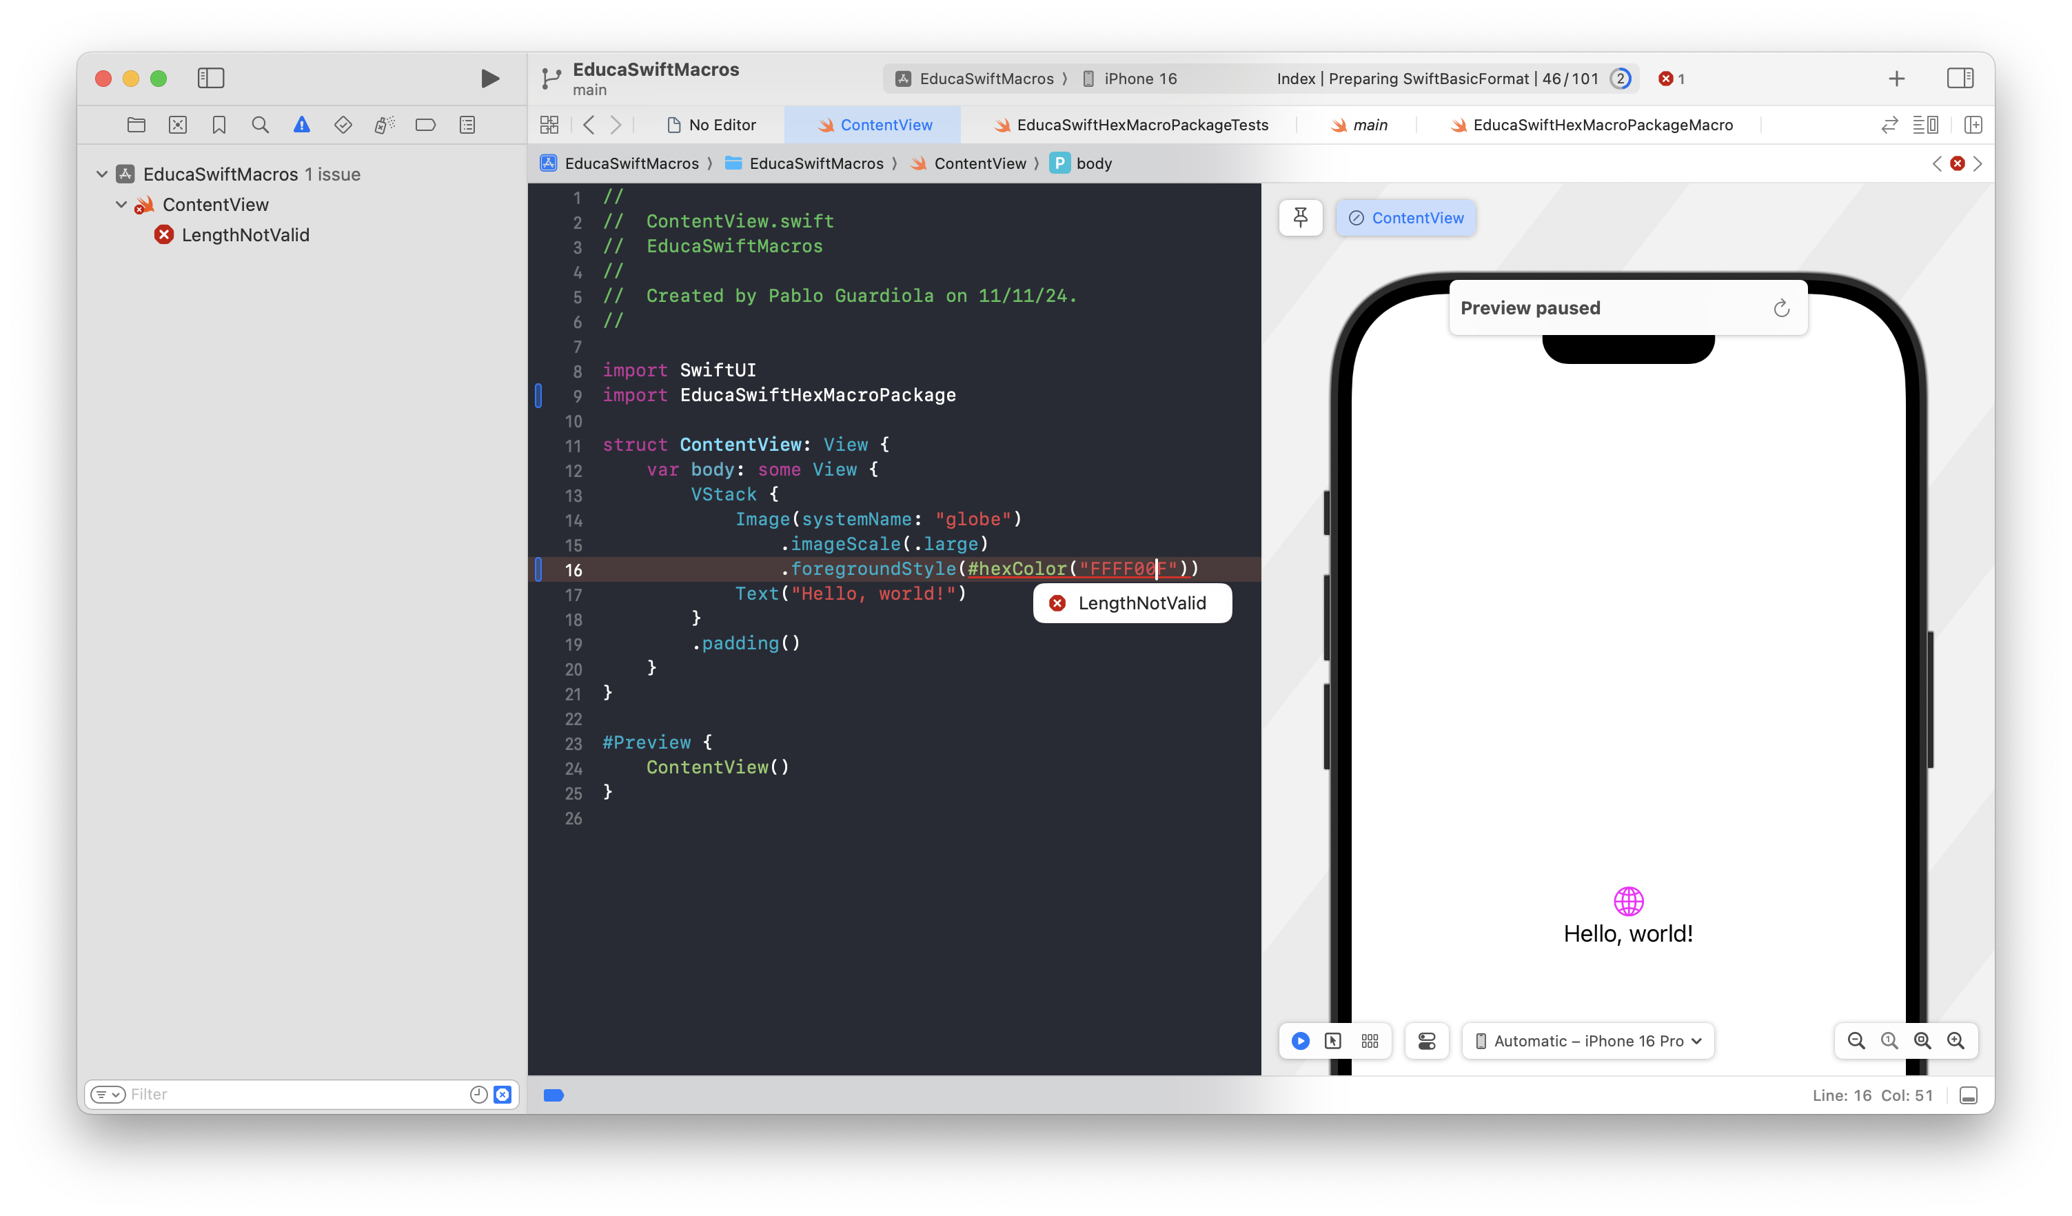
Task: Open Automatic – iPhone 16 Pro device dropdown
Action: (1587, 1041)
